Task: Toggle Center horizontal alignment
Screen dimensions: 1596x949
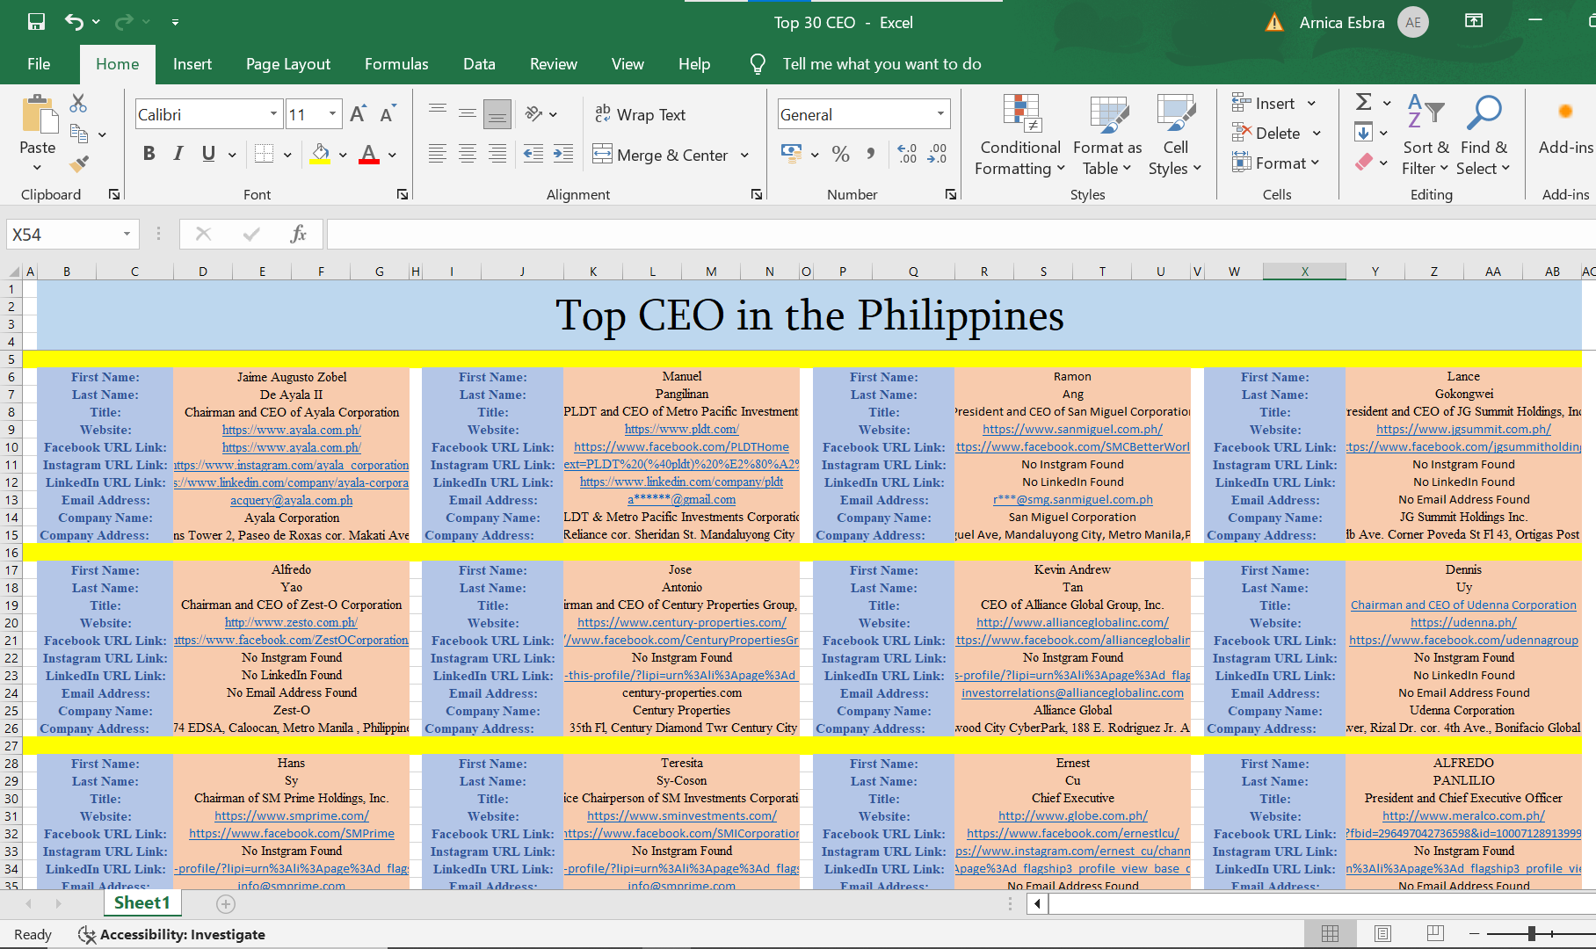Action: 468,155
